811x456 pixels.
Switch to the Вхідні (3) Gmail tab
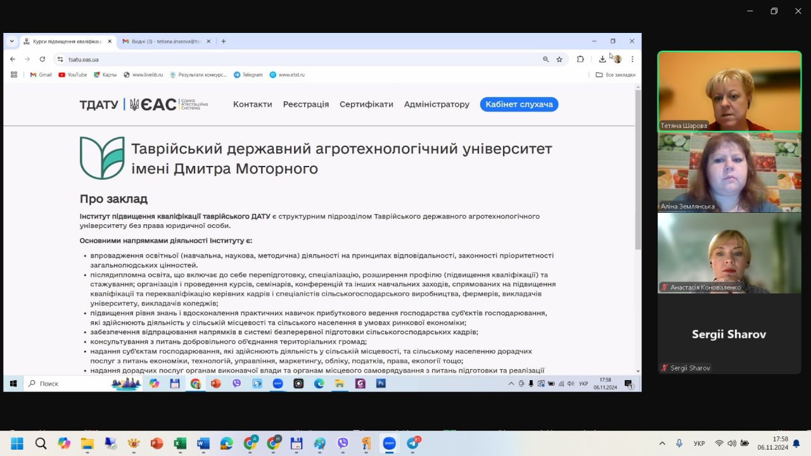click(166, 41)
